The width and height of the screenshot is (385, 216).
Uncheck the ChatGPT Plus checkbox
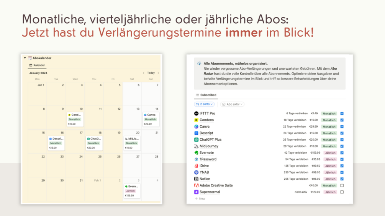(x=342, y=140)
